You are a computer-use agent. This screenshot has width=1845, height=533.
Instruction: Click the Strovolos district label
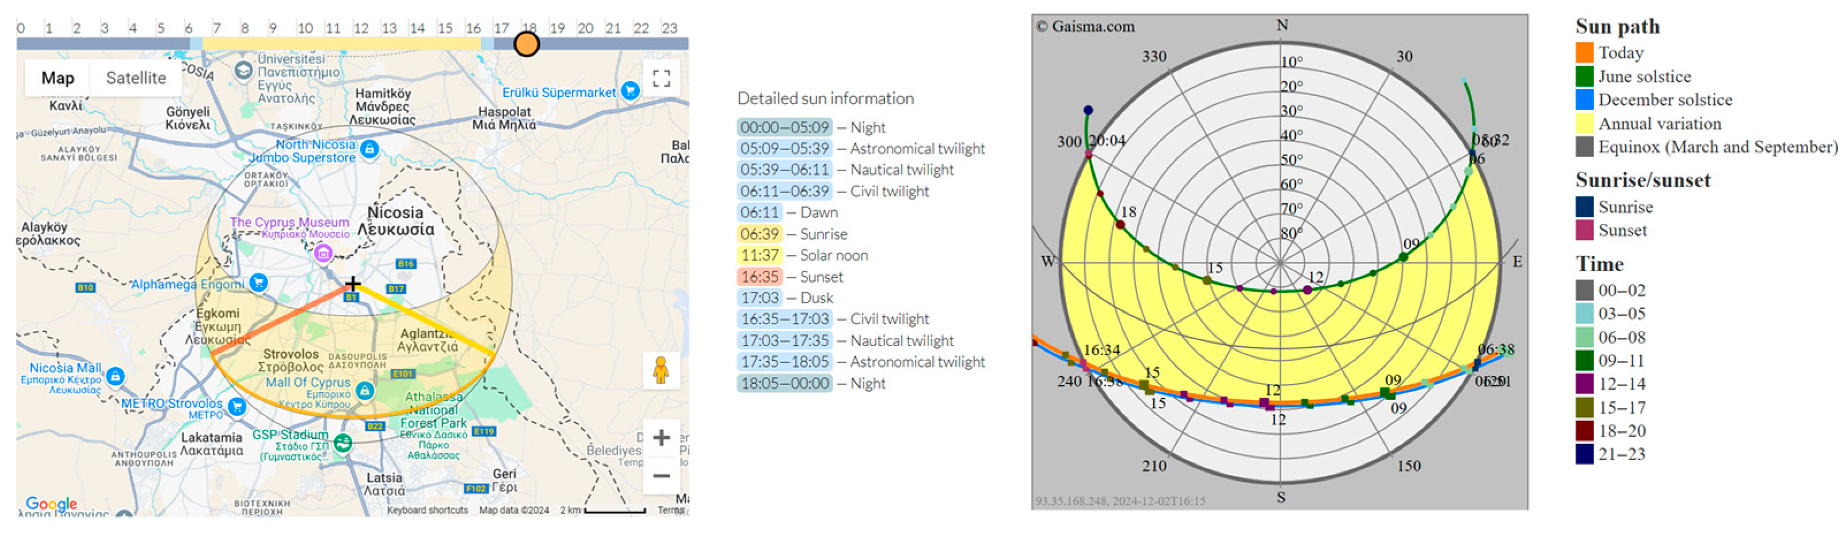(x=291, y=360)
